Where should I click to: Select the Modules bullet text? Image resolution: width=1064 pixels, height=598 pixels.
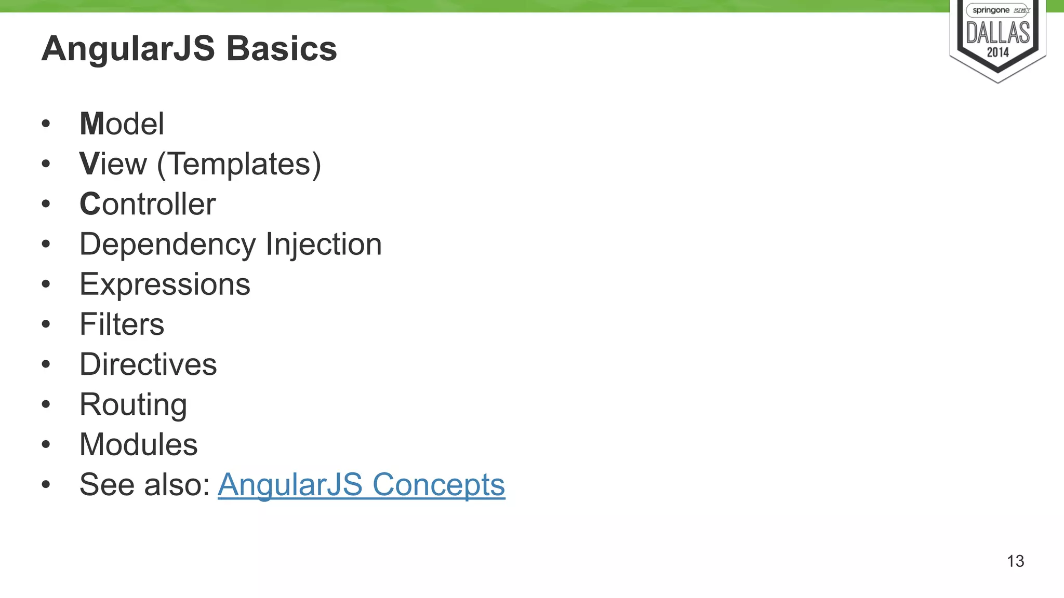(138, 445)
